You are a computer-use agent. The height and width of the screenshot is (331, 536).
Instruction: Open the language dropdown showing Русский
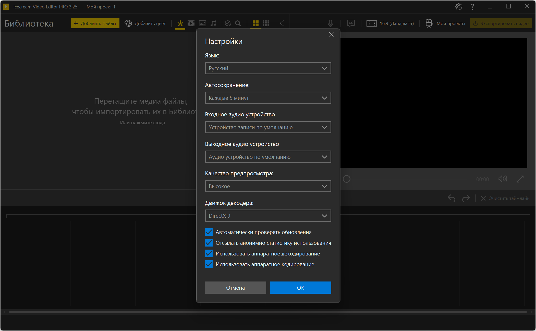click(268, 68)
